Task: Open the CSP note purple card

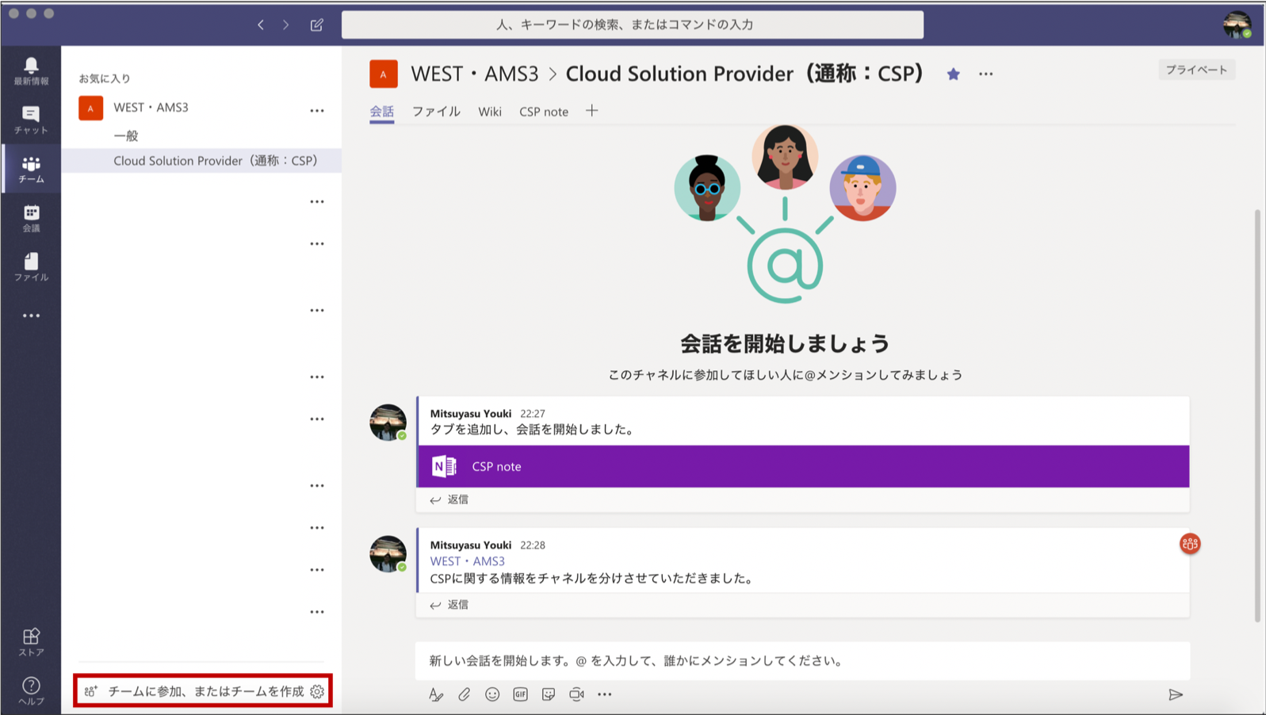Action: tap(803, 466)
